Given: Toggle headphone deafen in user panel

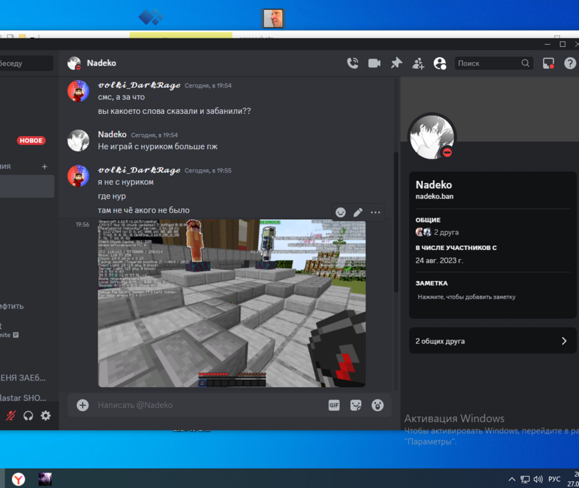Looking at the screenshot, I should [28, 416].
